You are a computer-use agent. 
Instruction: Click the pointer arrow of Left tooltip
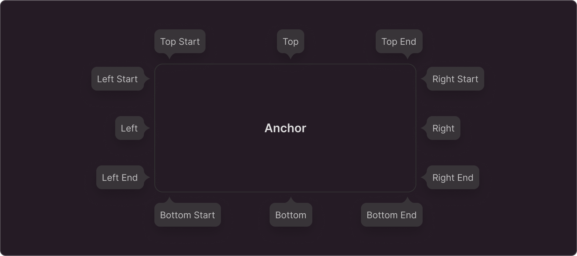click(147, 128)
